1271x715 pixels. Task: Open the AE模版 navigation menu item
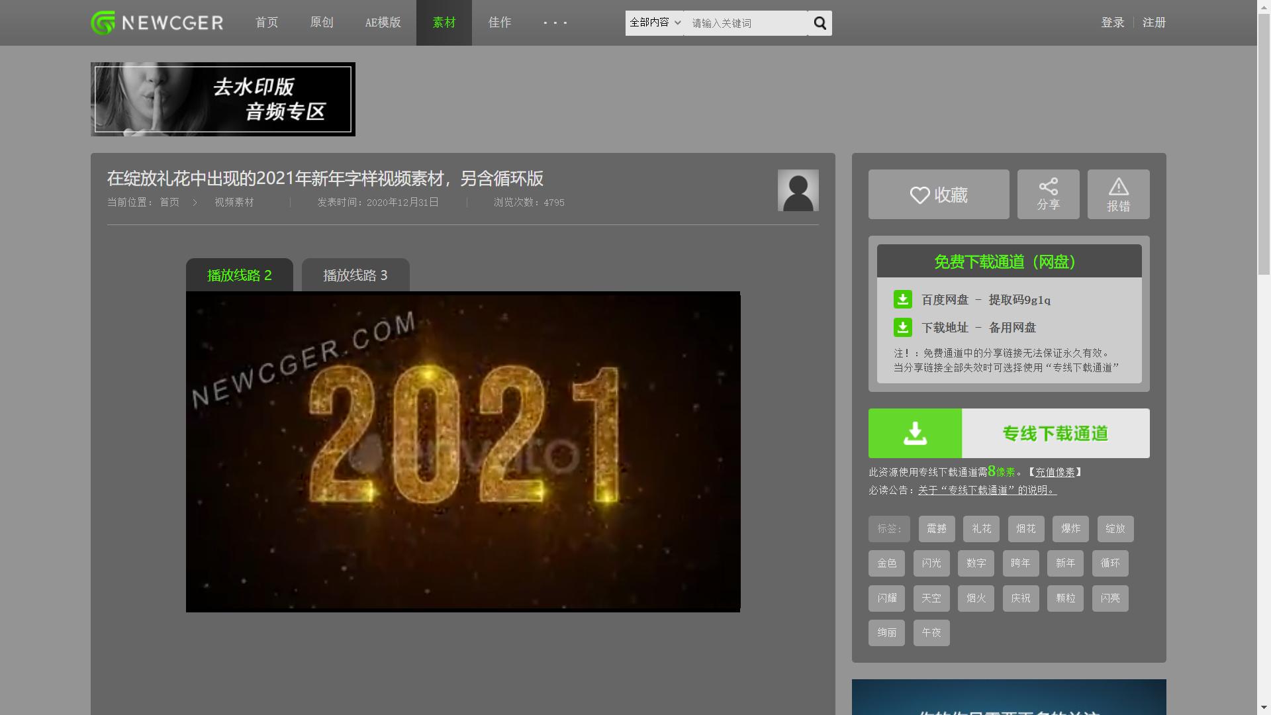pyautogui.click(x=383, y=23)
